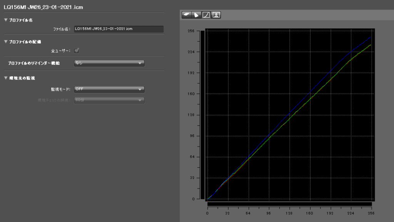Click the 全ユーザー label
Image resolution: width=394 pixels, height=222 pixels.
(60, 51)
